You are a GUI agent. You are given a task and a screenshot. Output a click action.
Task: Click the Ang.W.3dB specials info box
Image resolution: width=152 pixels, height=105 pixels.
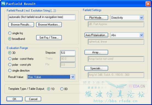pyautogui.click(x=116, y=75)
